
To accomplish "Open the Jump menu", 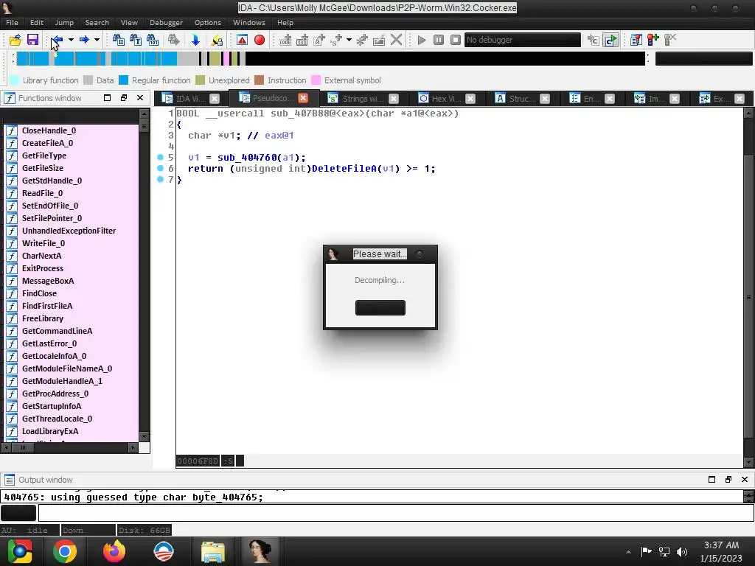I will [64, 23].
